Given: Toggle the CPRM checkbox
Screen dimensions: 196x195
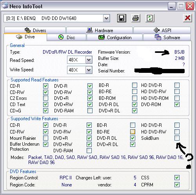Looking at the screenshot, I should [x=177, y=184].
